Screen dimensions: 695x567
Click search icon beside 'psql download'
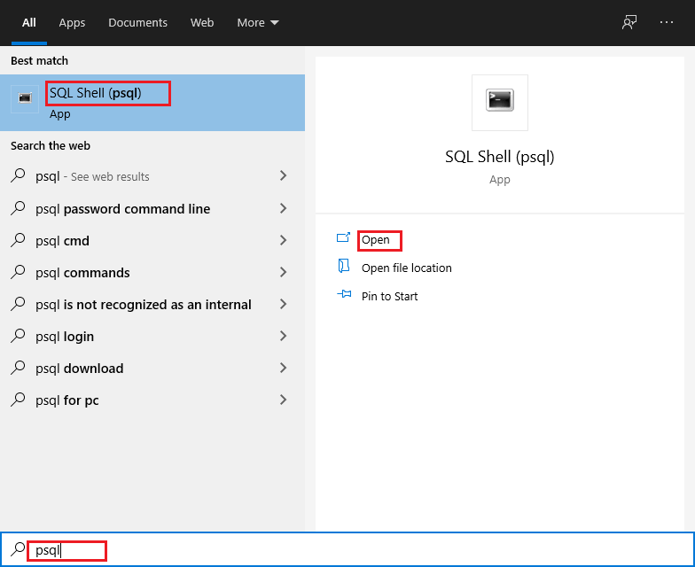pyautogui.click(x=18, y=367)
